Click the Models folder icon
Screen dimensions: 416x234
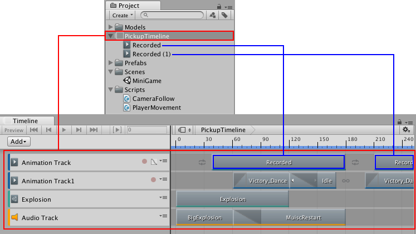pyautogui.click(x=119, y=27)
